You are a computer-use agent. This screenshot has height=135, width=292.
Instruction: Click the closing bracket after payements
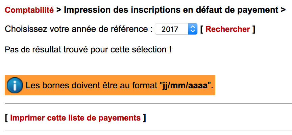click(144, 118)
